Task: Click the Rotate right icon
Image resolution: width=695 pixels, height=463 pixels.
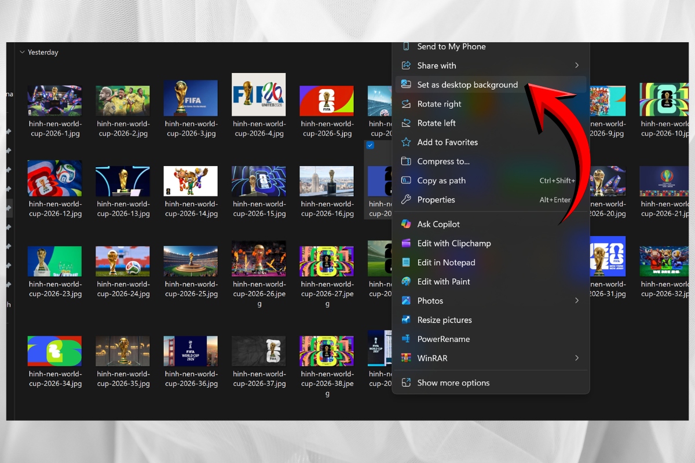Action: coord(406,104)
